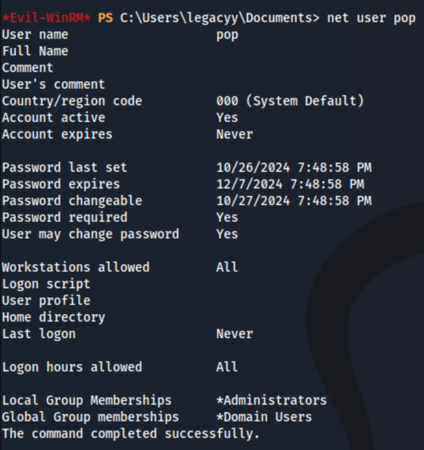Click the 'User may change password' label

click(x=91, y=235)
